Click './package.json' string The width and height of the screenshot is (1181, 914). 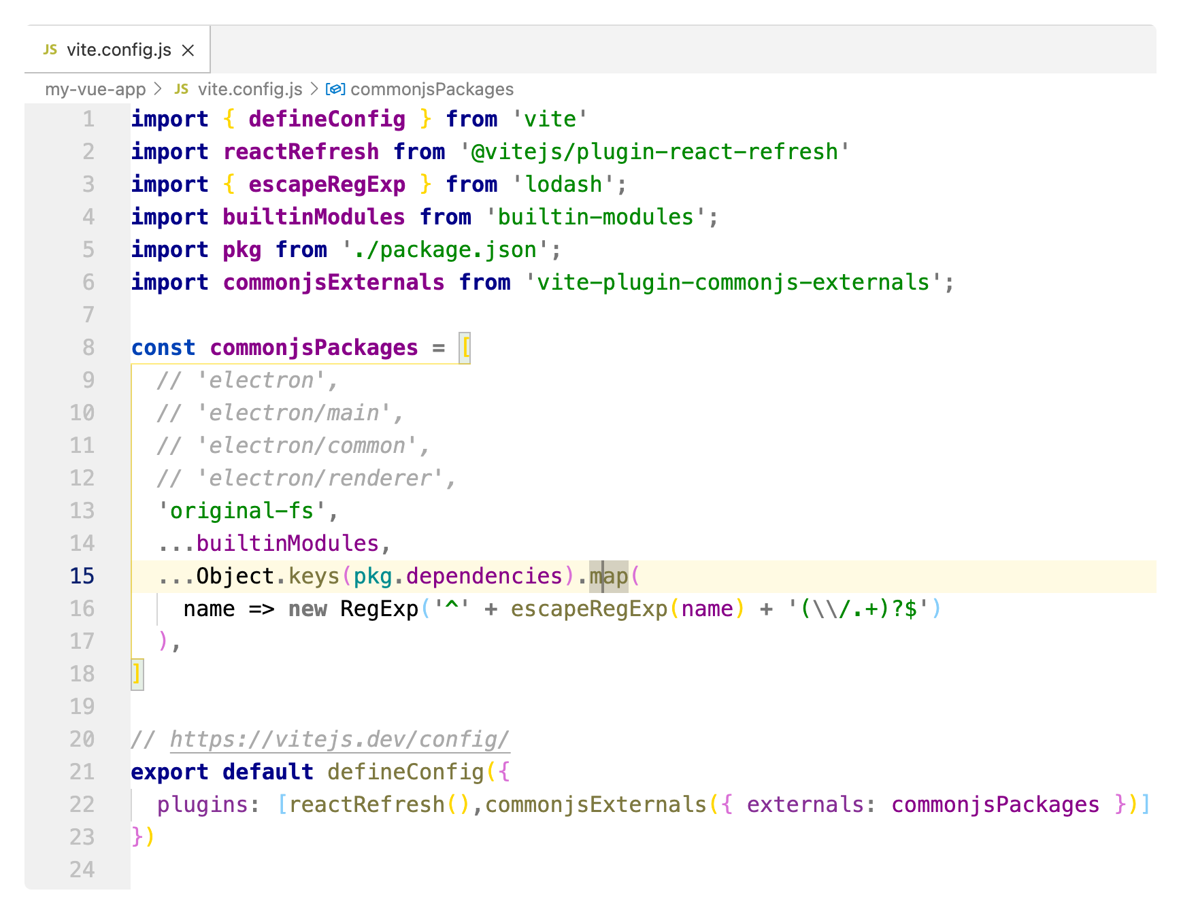[x=445, y=250]
